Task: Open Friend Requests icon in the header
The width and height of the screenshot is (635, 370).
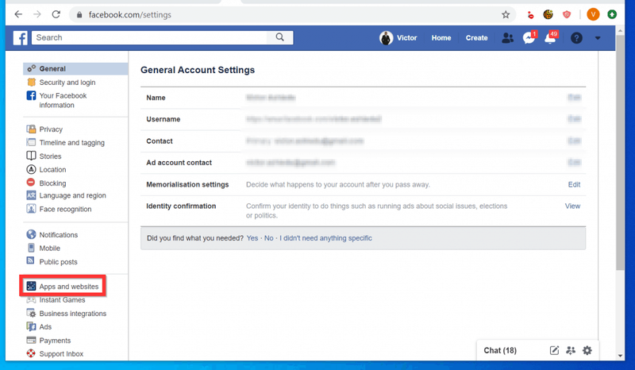Action: pyautogui.click(x=507, y=37)
